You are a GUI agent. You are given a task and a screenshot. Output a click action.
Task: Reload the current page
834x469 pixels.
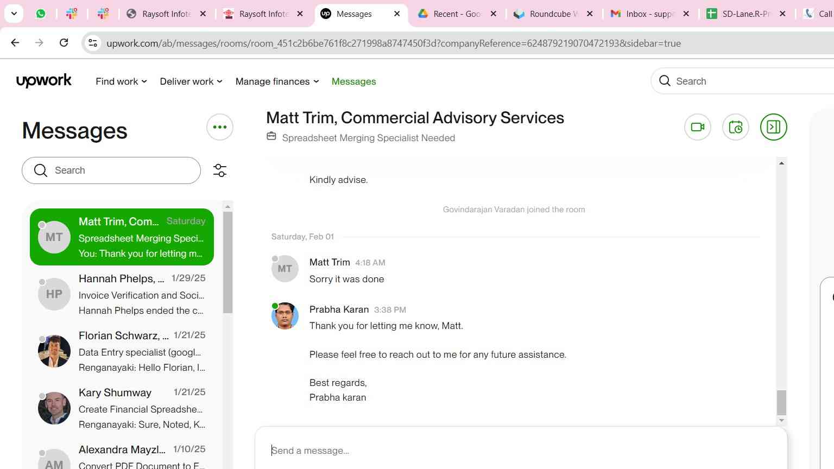(64, 43)
